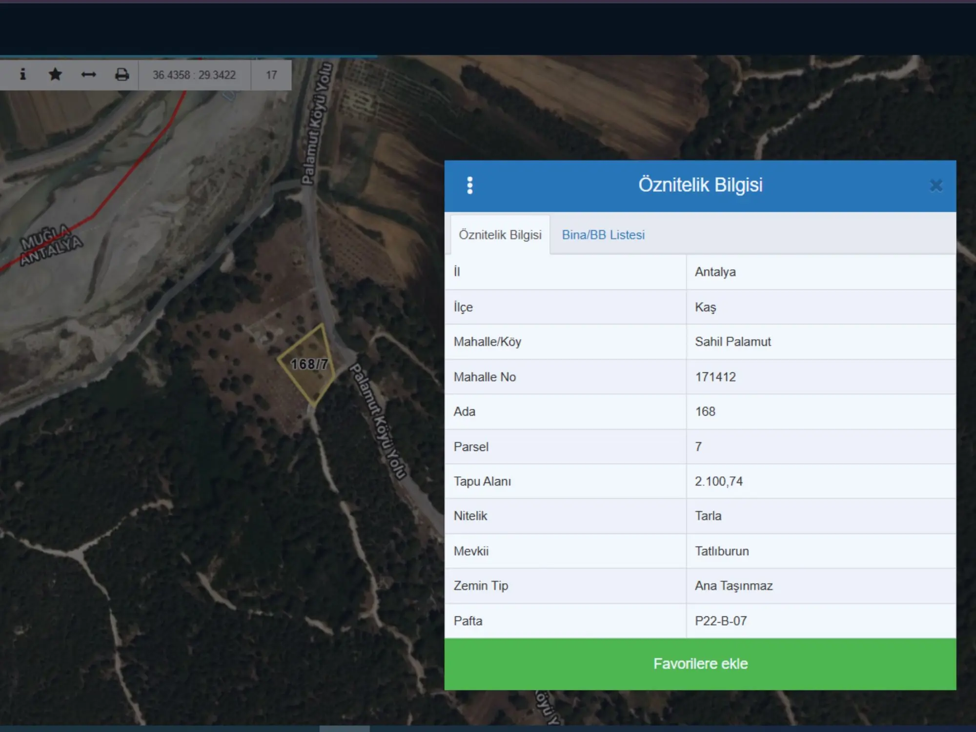This screenshot has width=976, height=732.
Task: Select the Öznitelik Bilgisi tab
Action: [x=500, y=235]
